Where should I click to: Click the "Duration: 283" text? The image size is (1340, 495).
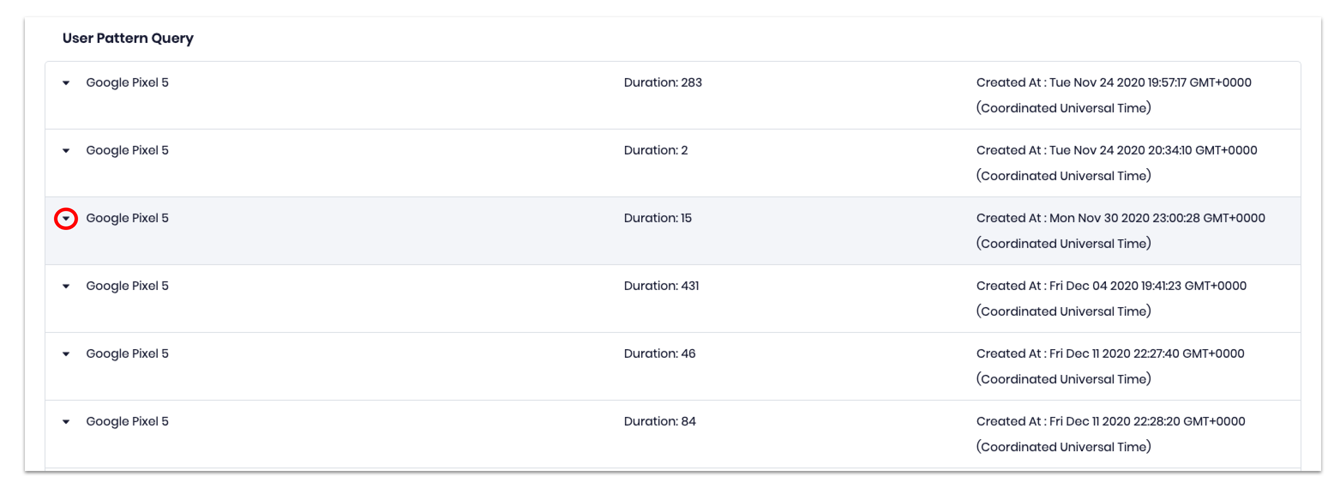click(x=663, y=83)
